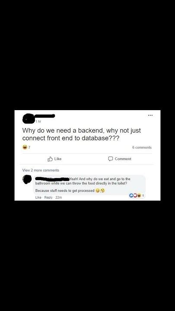Open the 1 hr post timestamp
Screen dimensions: 175x311
[38, 121]
